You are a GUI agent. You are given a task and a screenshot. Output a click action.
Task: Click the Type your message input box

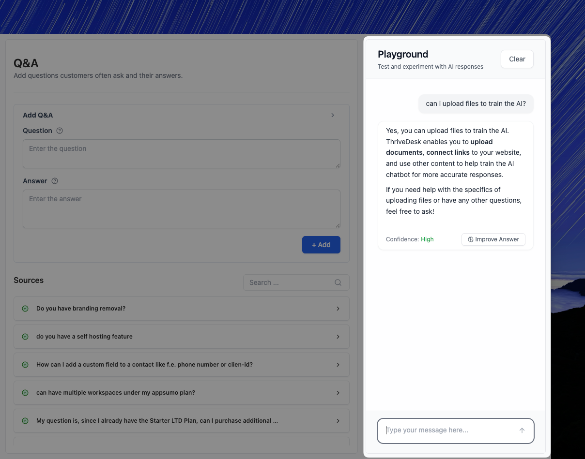(x=448, y=430)
